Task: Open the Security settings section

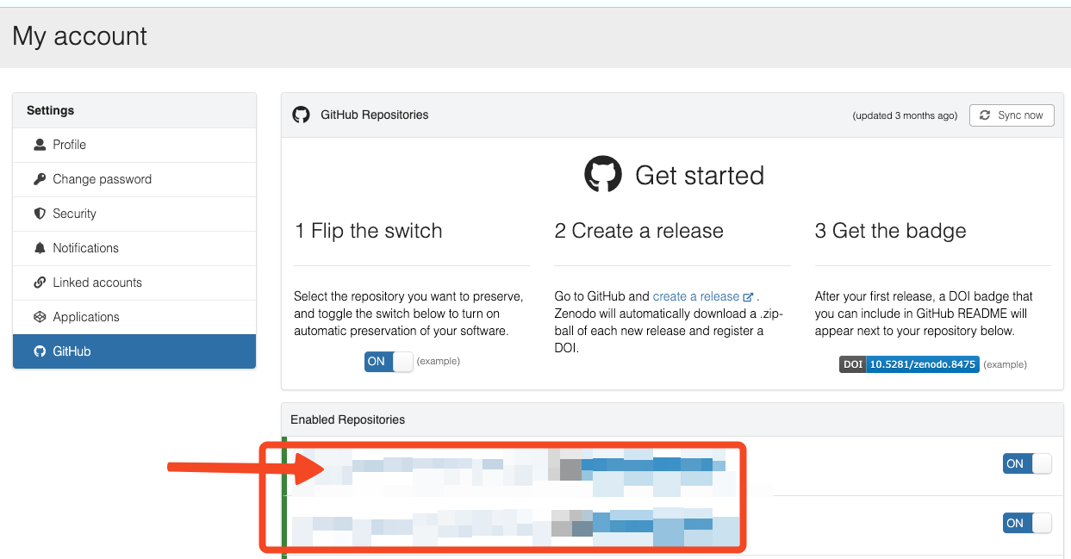Action: click(75, 214)
